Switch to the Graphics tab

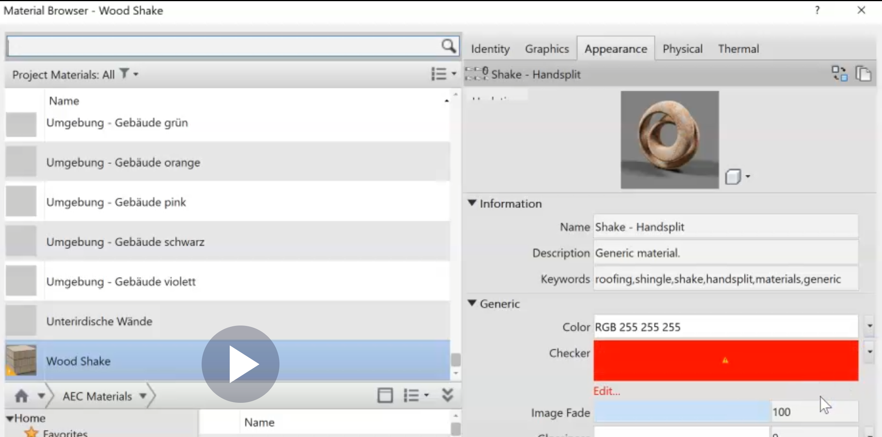pyautogui.click(x=546, y=49)
